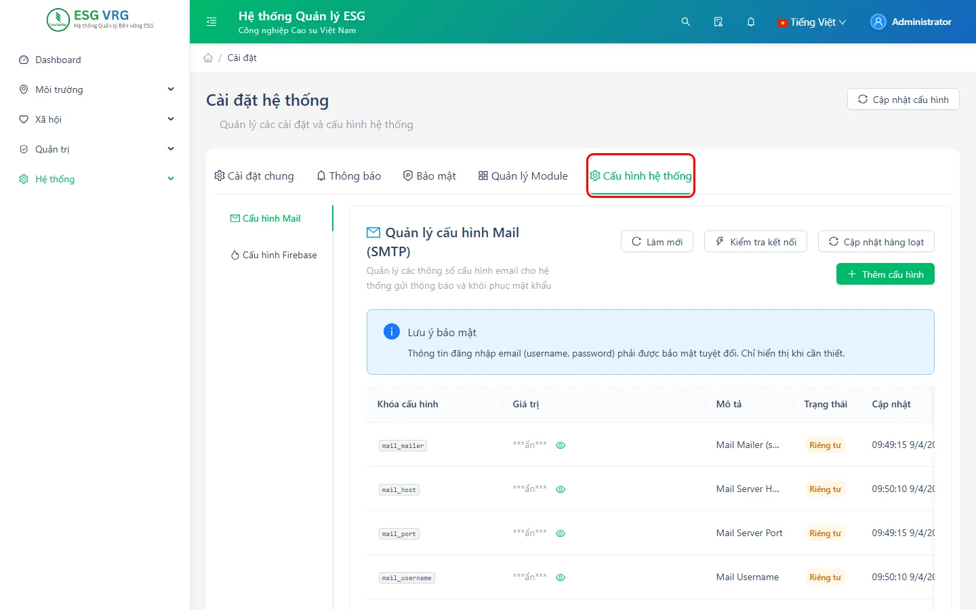This screenshot has height=610, width=976.
Task: Click the Mail Server Port description
Action: click(750, 533)
